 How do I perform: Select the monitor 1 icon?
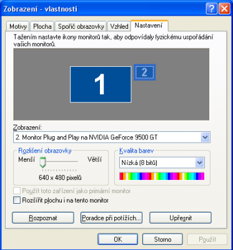(x=101, y=84)
